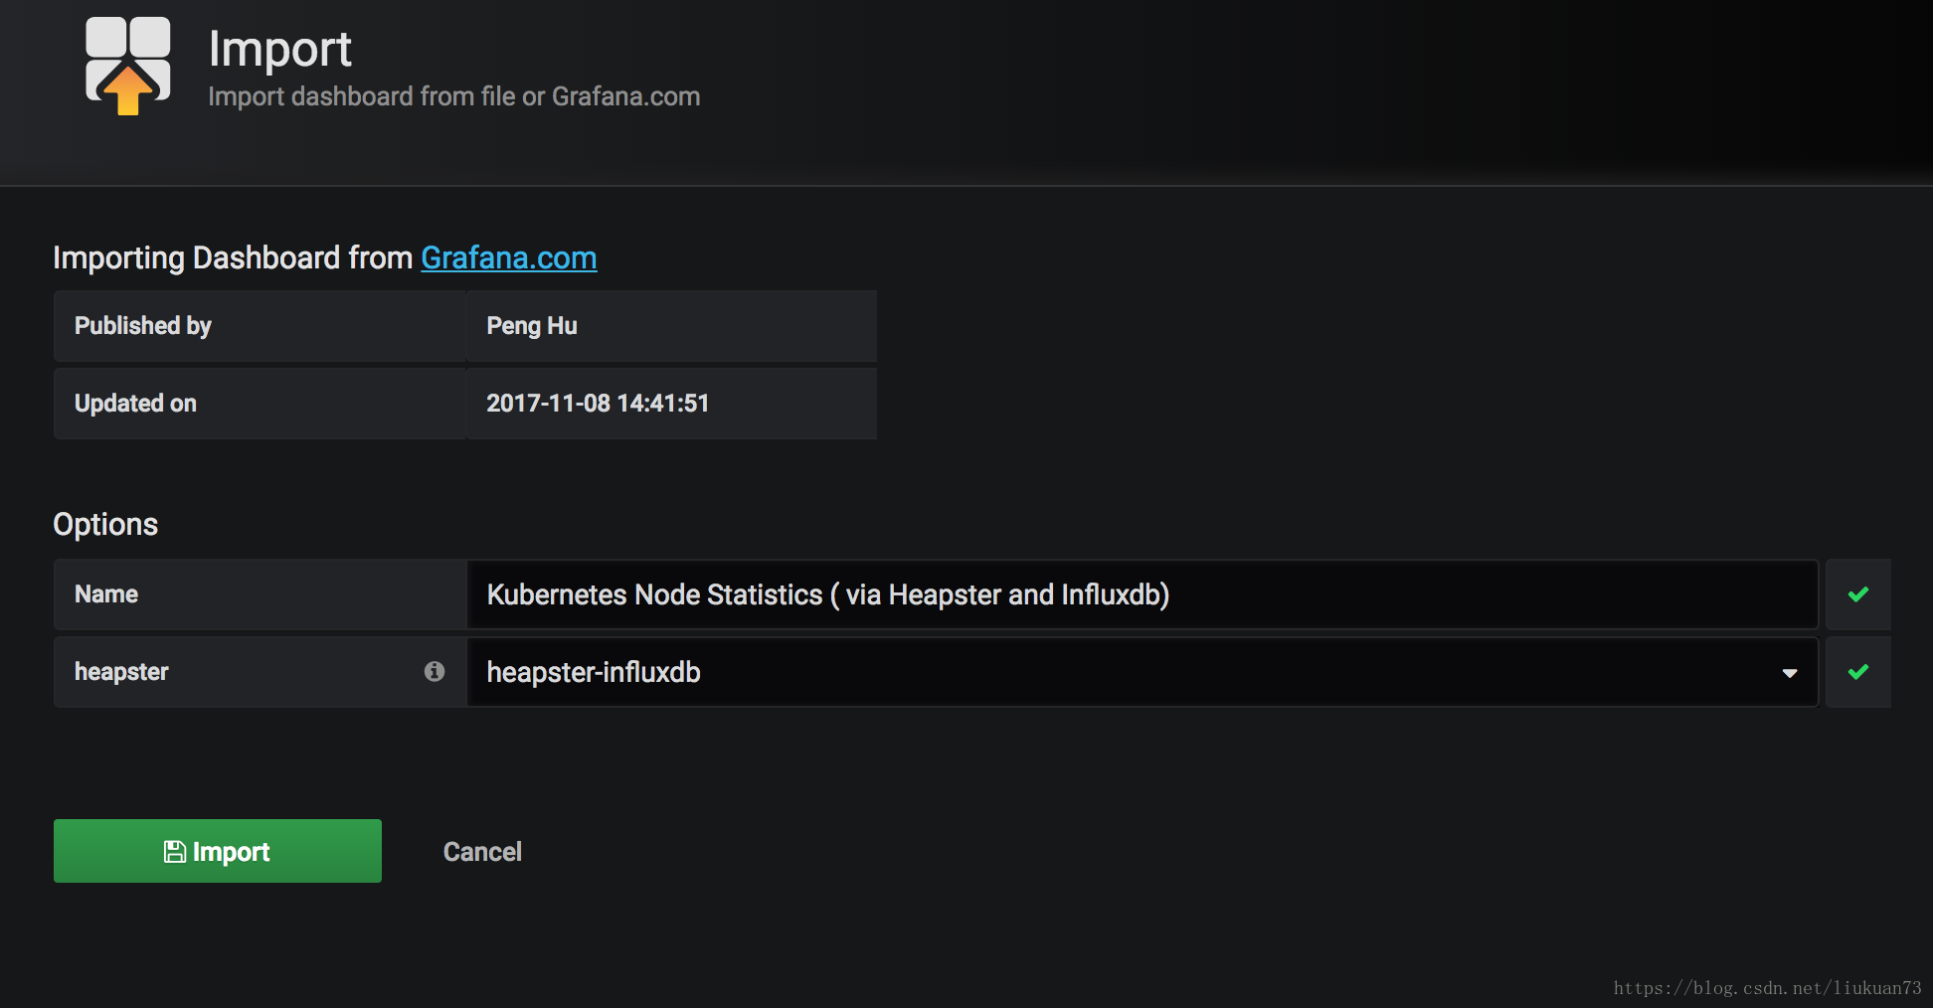The height and width of the screenshot is (1008, 1933).
Task: Open the Grafana.com link
Action: (509, 257)
